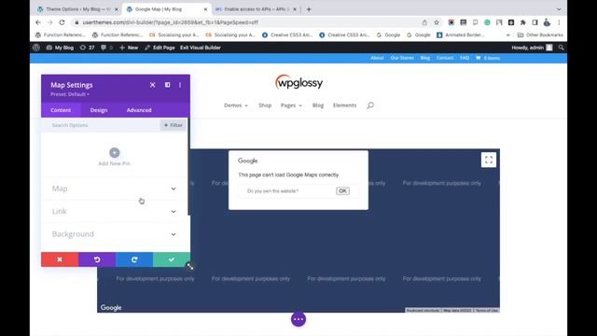Switch to the Advanced tab
The image size is (597, 336).
point(139,110)
